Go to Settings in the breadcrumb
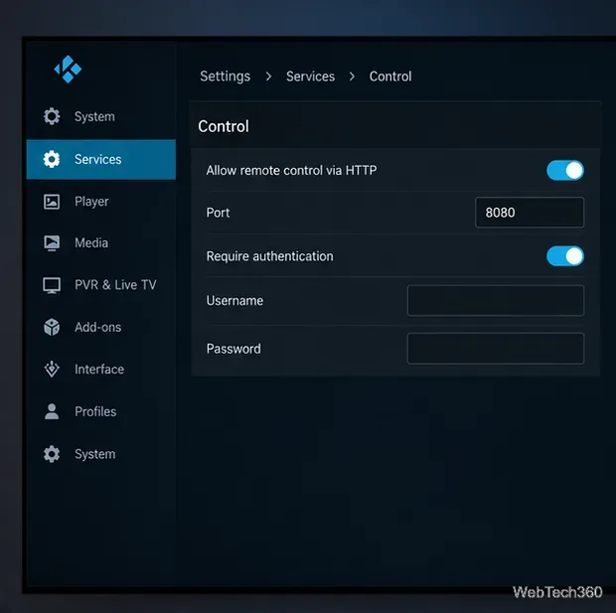Screen dimensions: 616x613 pos(226,77)
